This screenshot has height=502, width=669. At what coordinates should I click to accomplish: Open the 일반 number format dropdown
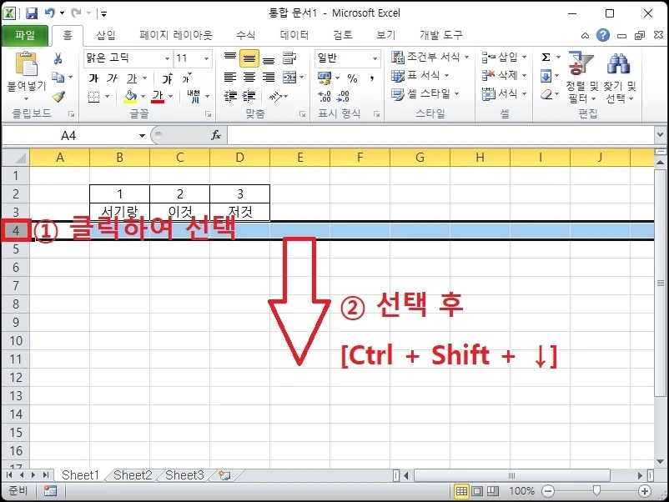coord(345,58)
